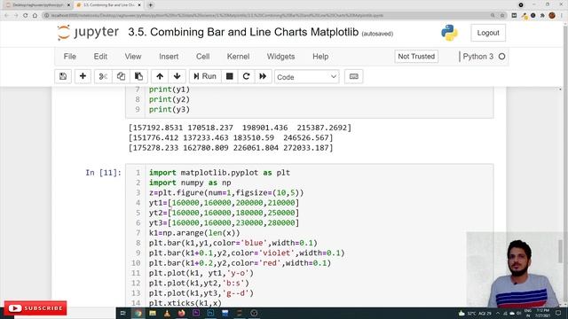This screenshot has width=568, height=319.
Task: Open the Kernel menu
Action: 238,57
